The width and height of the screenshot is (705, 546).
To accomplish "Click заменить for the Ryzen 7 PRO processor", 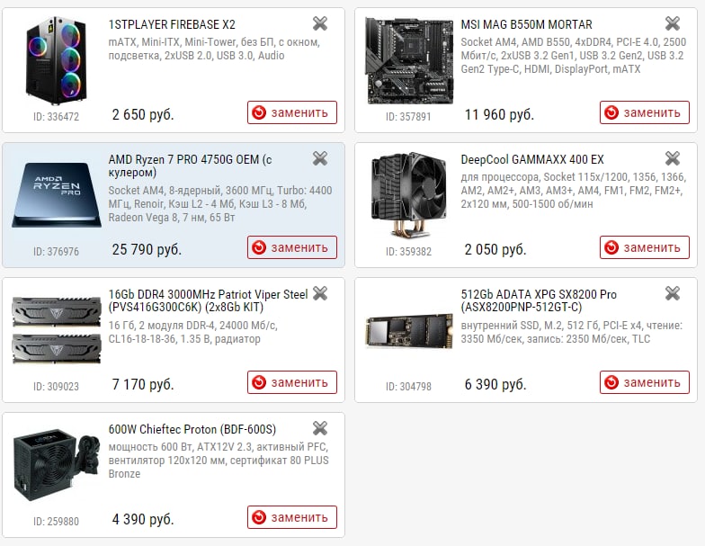I will click(x=291, y=247).
